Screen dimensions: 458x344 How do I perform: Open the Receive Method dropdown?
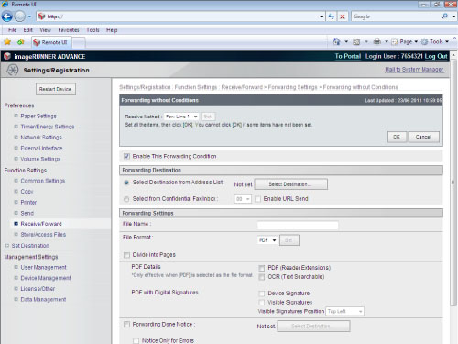(181, 117)
